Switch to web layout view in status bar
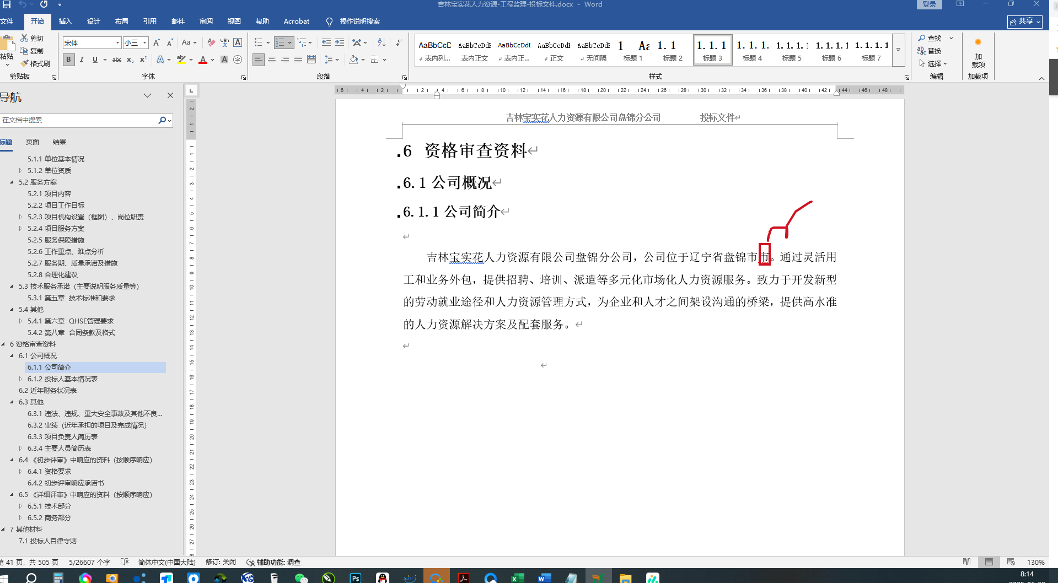This screenshot has height=583, width=1058. coord(1011,562)
